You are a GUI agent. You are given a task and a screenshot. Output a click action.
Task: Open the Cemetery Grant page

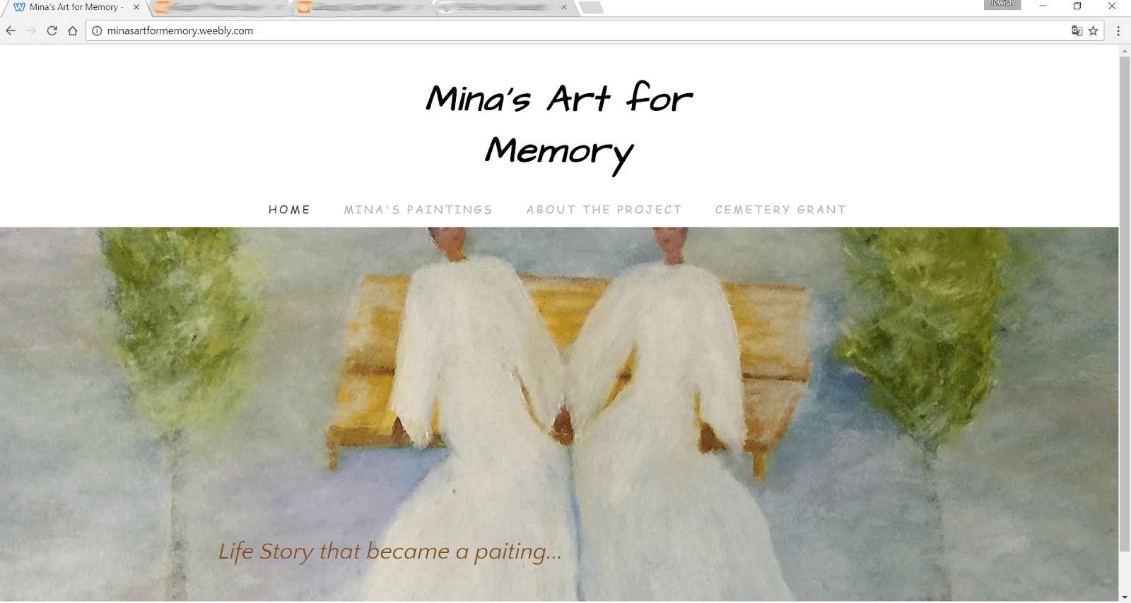click(x=780, y=210)
